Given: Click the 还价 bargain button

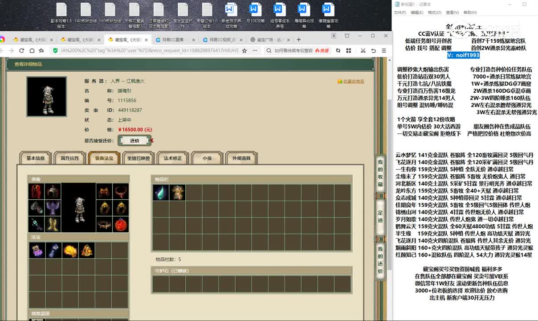Looking at the screenshot, I should coord(134,140).
